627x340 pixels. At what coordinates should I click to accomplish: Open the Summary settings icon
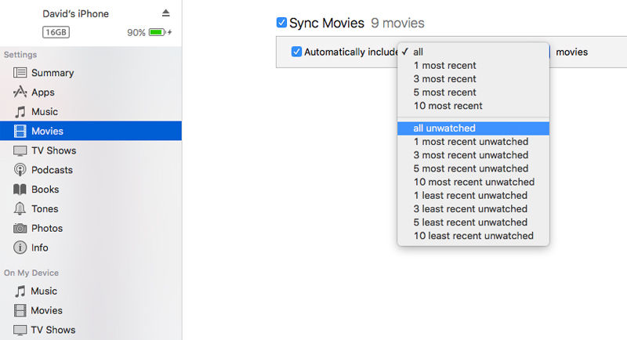point(20,73)
